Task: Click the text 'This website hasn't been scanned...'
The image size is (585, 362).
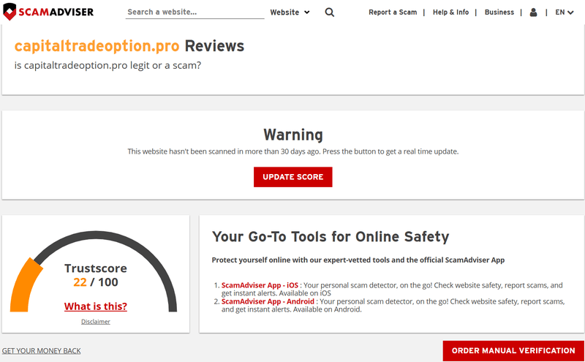Action: coord(293,151)
